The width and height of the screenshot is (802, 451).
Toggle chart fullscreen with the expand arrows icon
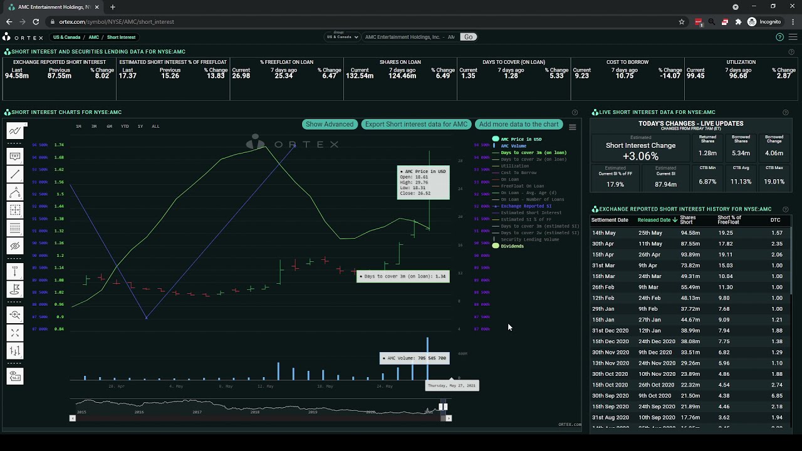15,333
